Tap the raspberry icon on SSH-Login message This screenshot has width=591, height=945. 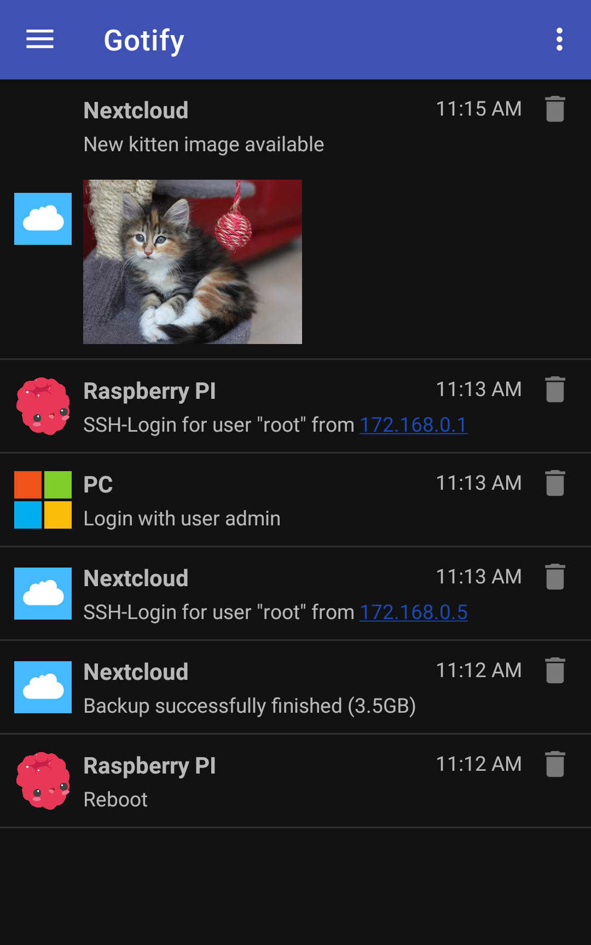(x=43, y=406)
